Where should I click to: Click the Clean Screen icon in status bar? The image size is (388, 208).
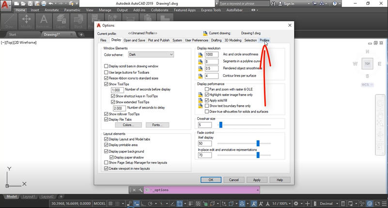click(x=377, y=204)
